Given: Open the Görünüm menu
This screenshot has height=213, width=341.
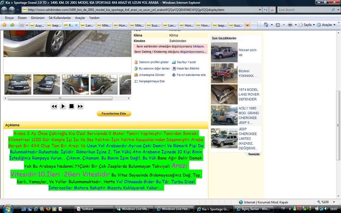Looking at the screenshot, I should 38,18.
